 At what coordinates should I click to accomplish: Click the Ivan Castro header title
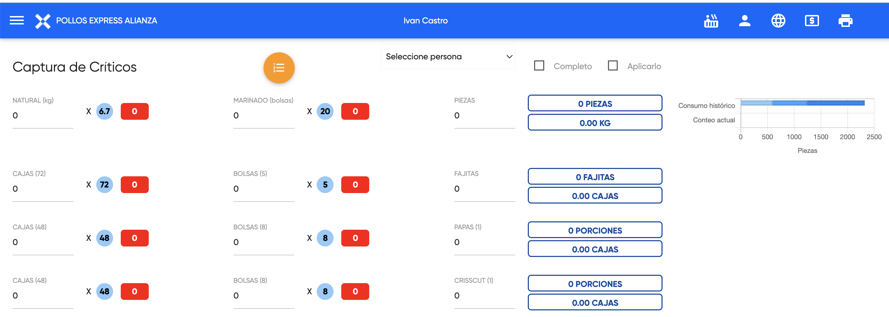click(425, 20)
